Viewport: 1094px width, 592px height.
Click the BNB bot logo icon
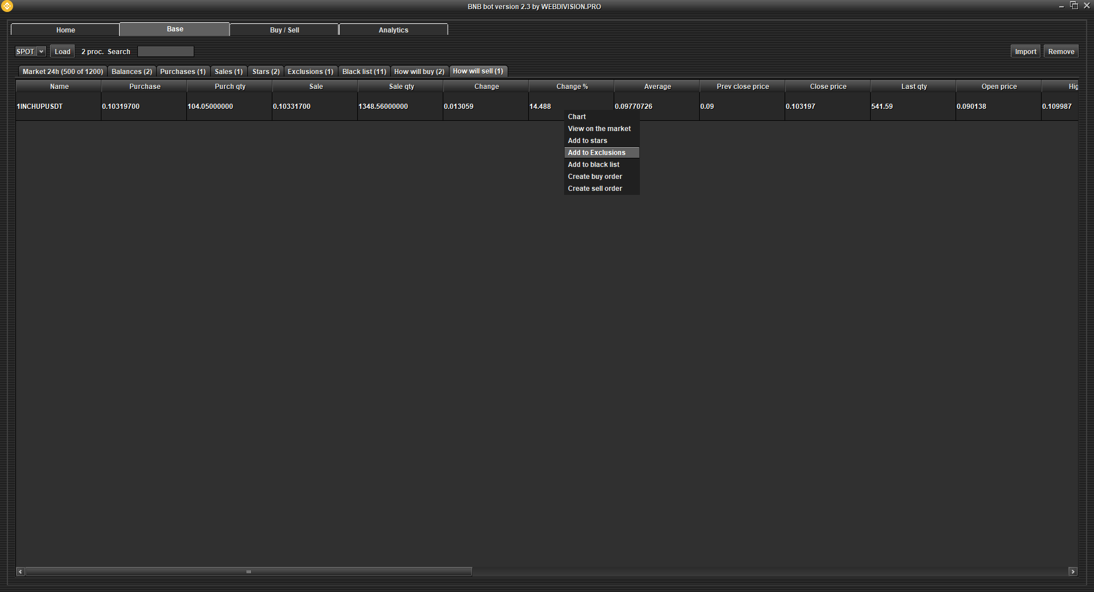(x=7, y=6)
